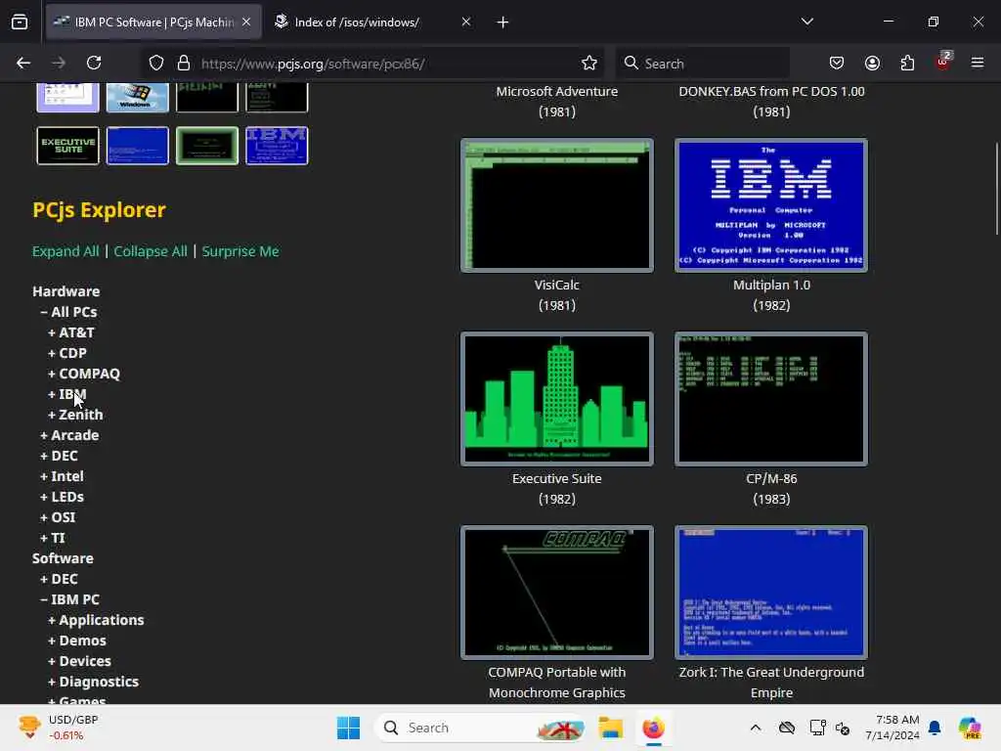Image resolution: width=1001 pixels, height=751 pixels.
Task: Click the browser Search field
Action: coord(702,64)
